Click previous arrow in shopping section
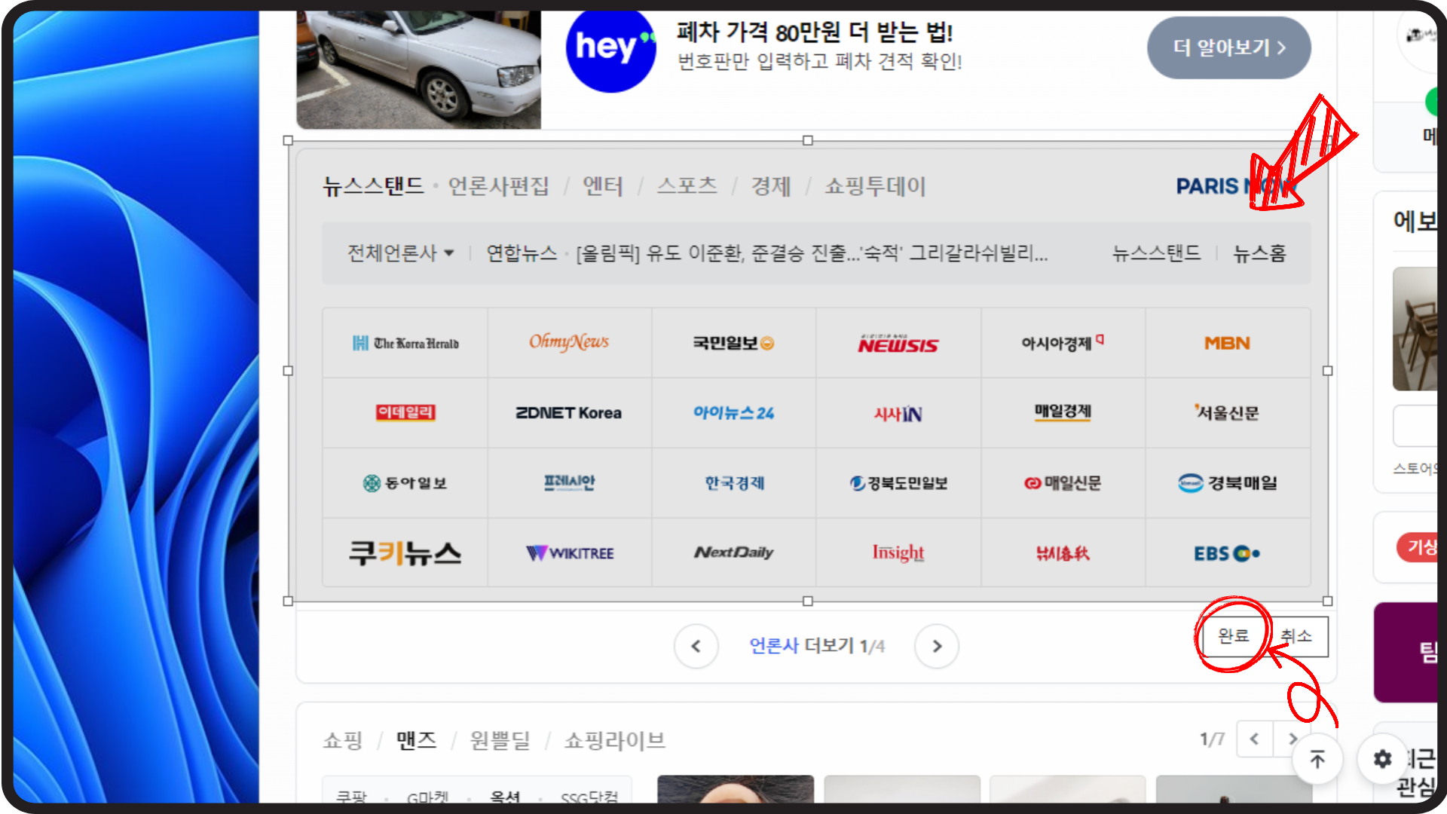 [x=1254, y=739]
